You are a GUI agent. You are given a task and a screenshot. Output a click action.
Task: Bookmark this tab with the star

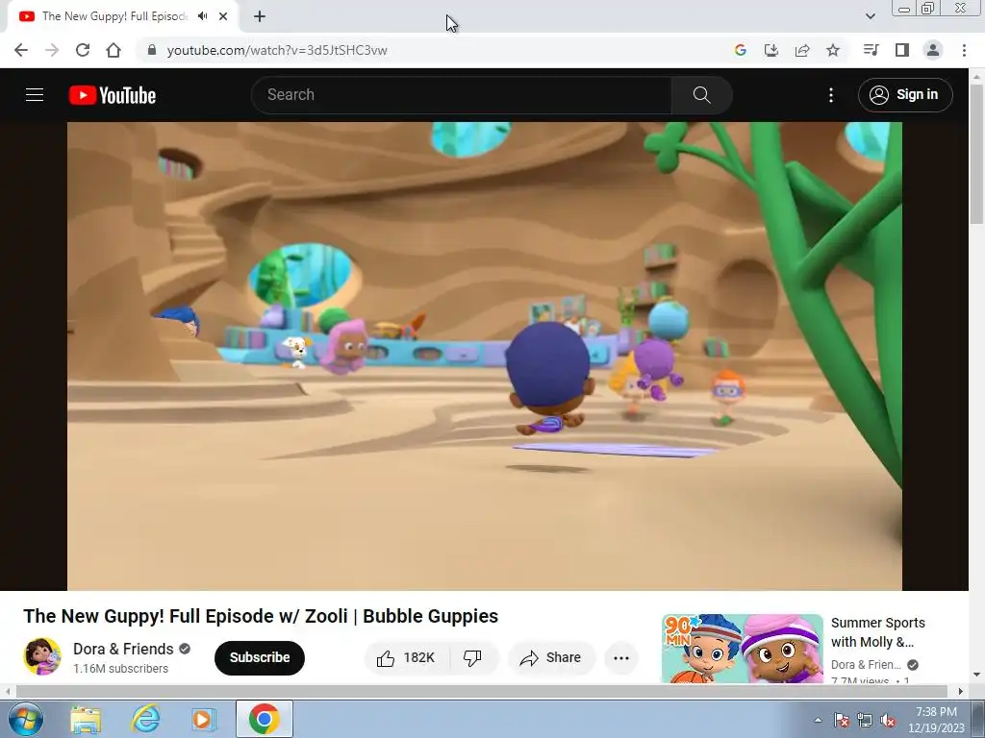833,50
